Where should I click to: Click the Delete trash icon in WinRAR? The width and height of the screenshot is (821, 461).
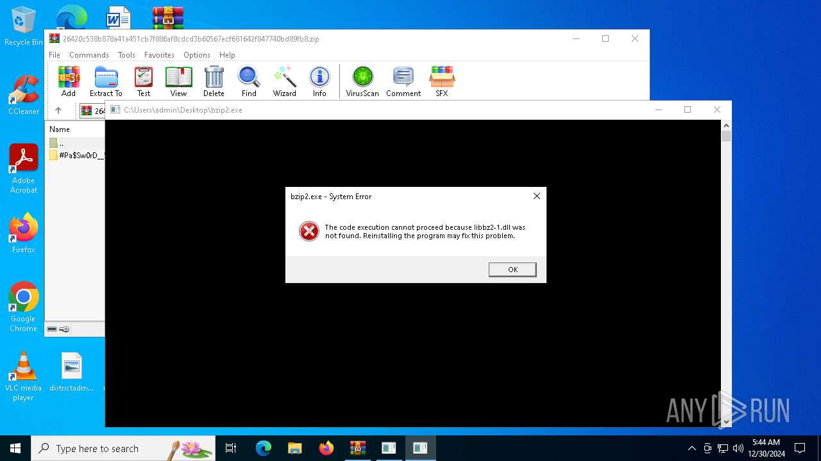214,81
